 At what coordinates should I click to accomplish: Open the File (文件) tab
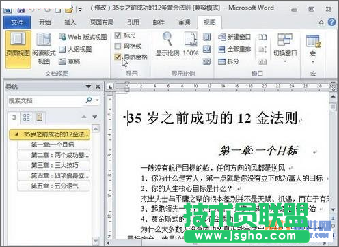[17, 23]
